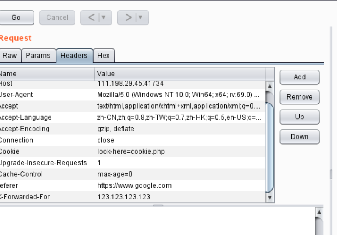Switch to the Hex tab
This screenshot has width=337, height=235.
coord(103,55)
